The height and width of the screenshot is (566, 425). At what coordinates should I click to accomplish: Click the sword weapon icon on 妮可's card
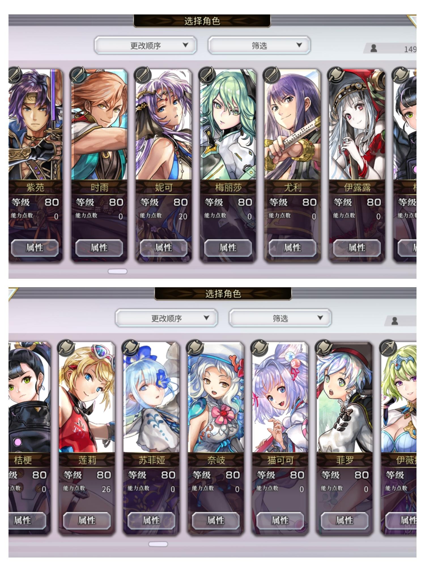pos(143,74)
